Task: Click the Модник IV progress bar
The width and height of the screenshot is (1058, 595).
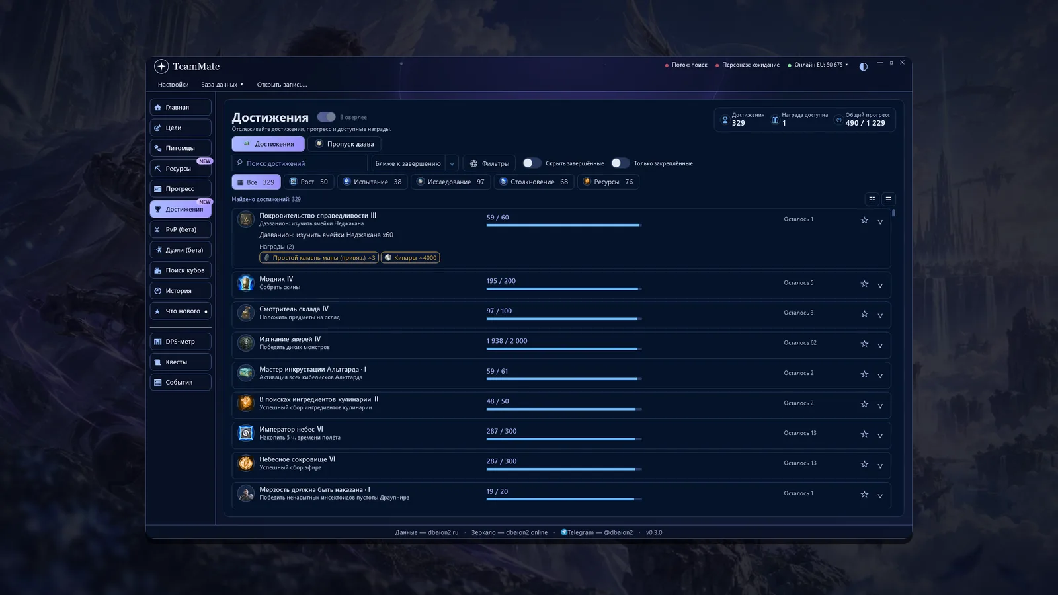Action: (563, 289)
